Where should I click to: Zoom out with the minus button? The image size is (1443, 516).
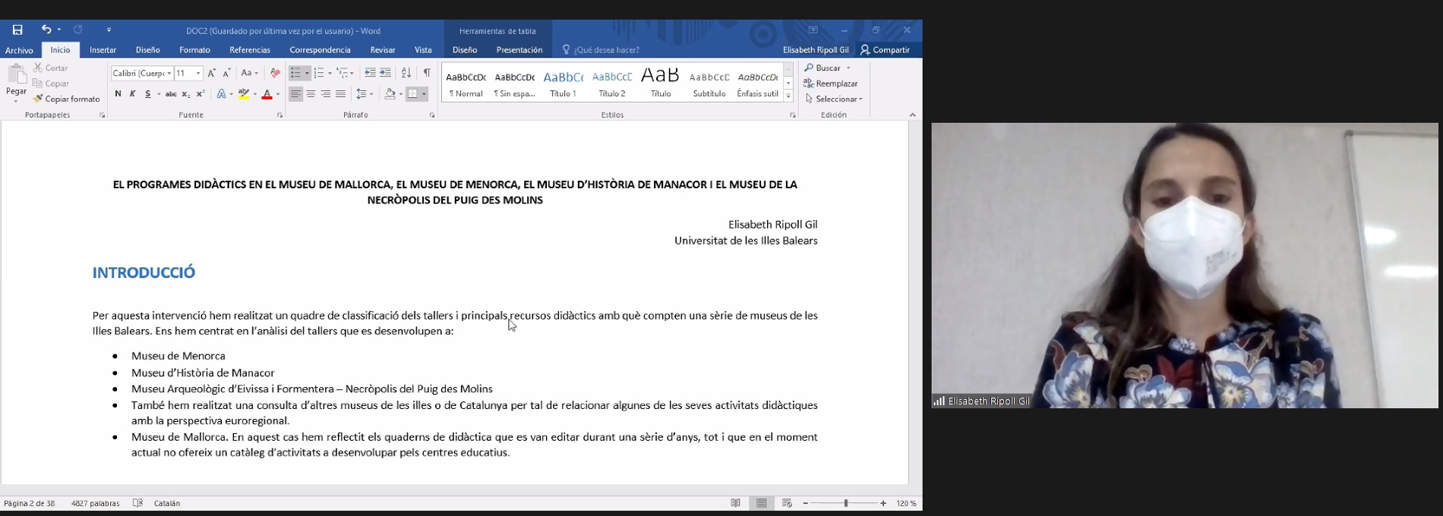pos(805,503)
